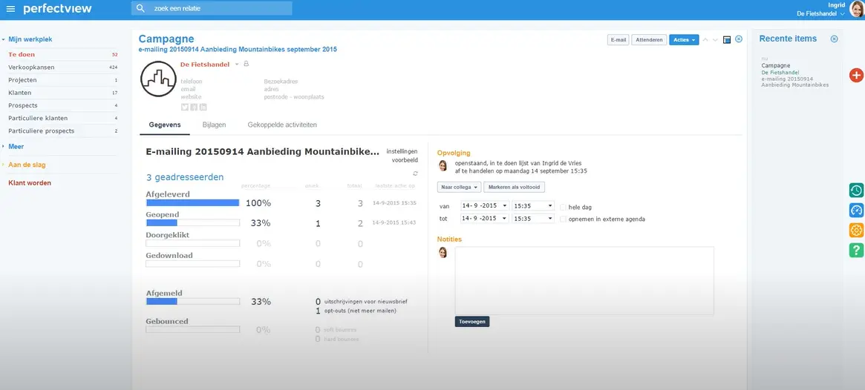Screen dimensions: 865x390
Task: Open the Acties dropdown button
Action: pos(684,39)
